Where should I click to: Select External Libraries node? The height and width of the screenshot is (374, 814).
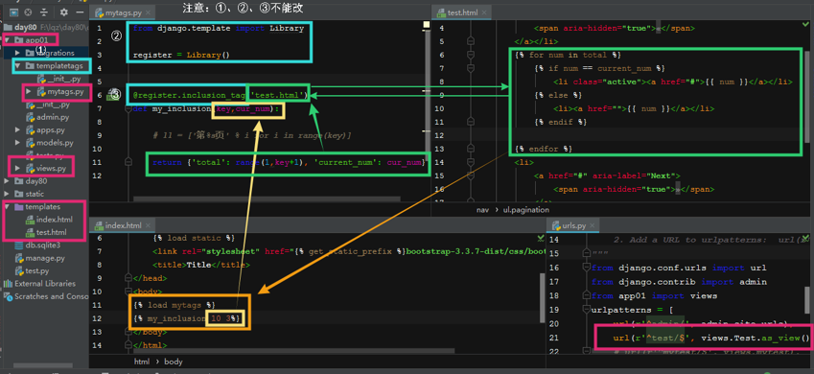click(40, 284)
